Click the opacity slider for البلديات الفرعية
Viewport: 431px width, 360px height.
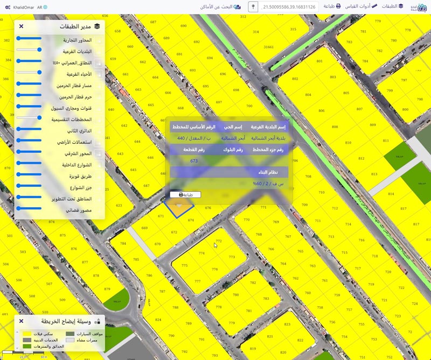(x=29, y=50)
